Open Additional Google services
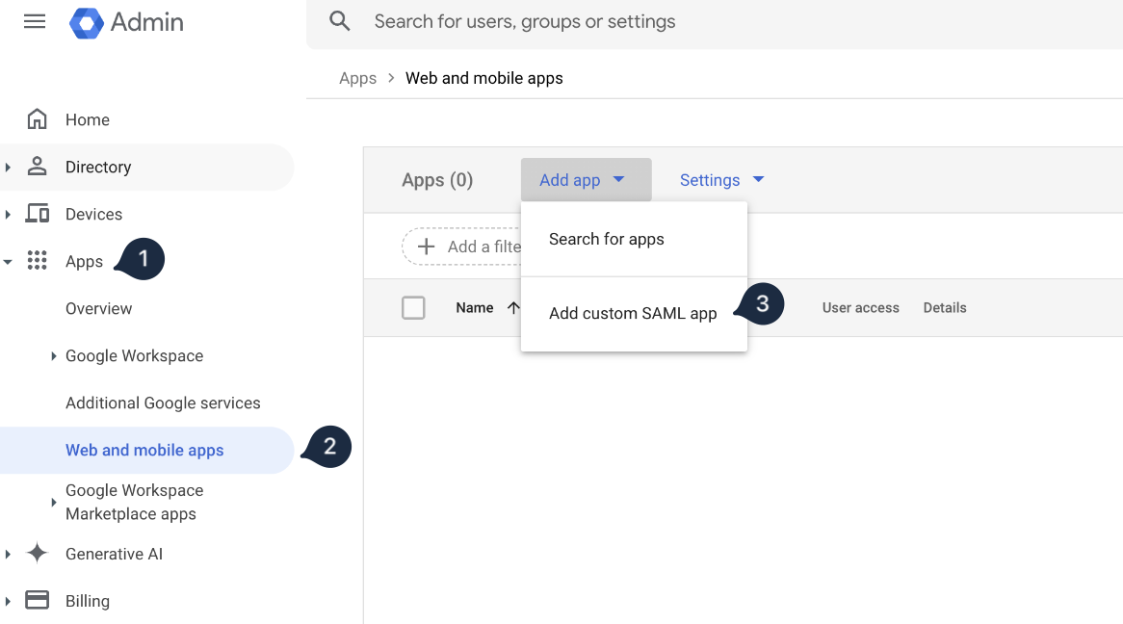 pyautogui.click(x=163, y=403)
